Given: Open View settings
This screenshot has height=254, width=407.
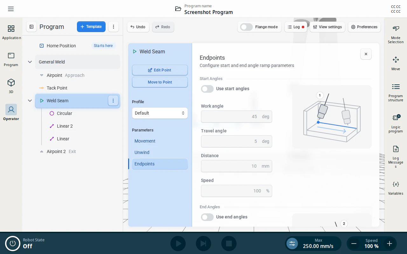Looking at the screenshot, I should [328, 27].
